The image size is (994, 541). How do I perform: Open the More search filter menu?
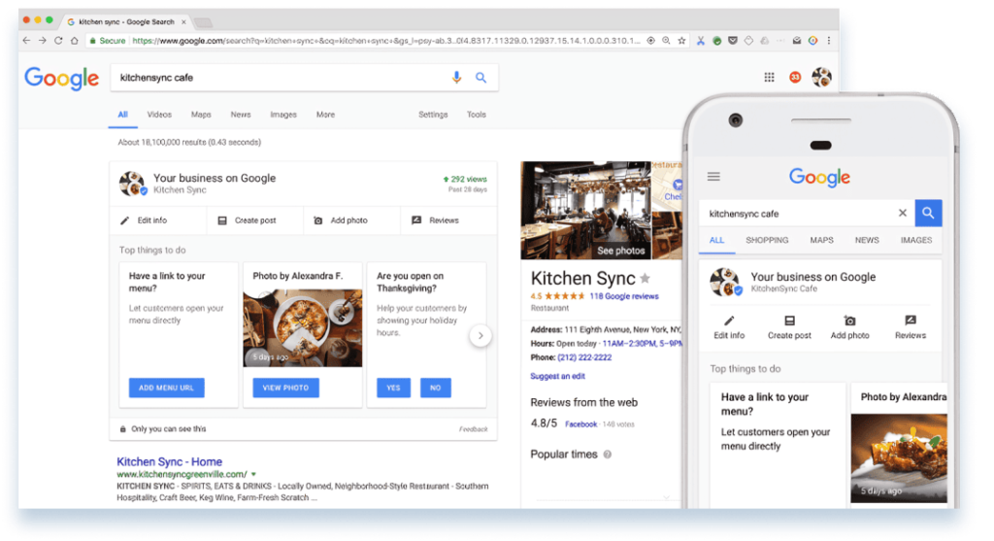point(325,115)
